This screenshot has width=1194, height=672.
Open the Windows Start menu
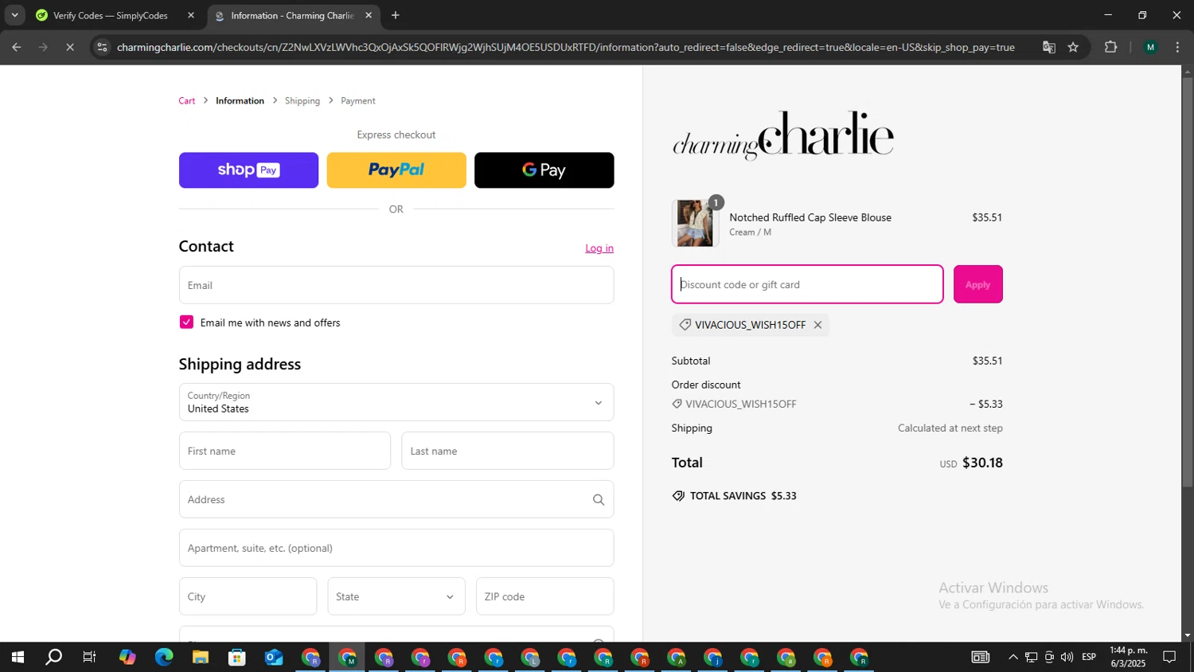pos(17,658)
